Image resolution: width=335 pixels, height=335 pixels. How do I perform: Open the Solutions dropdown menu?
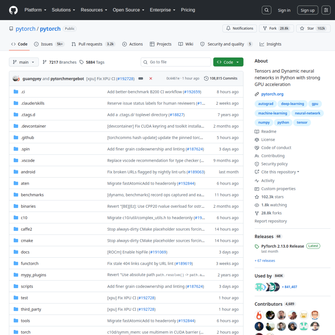63,10
